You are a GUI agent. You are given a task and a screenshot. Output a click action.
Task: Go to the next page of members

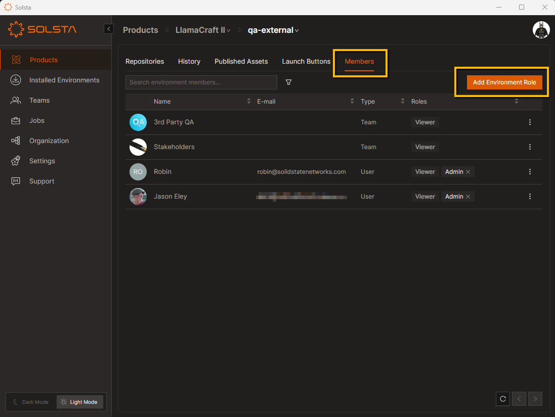coord(535,399)
